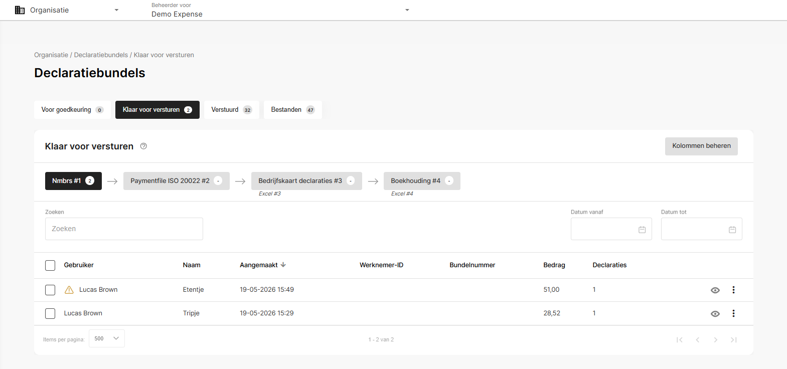The image size is (787, 369).
Task: Select the Boekhouding #4 step
Action: pos(422,181)
